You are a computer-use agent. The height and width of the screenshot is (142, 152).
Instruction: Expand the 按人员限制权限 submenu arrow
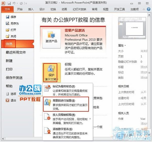tap(90, 119)
